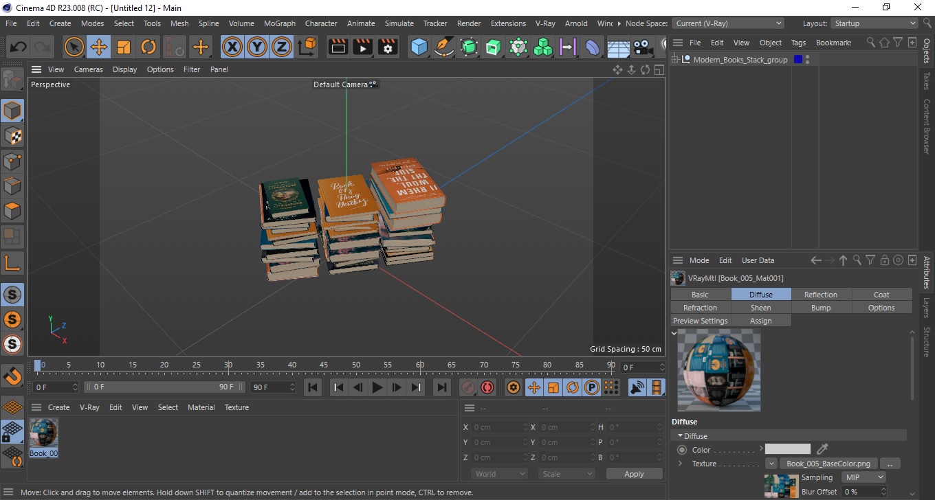The width and height of the screenshot is (935, 500).
Task: Open the Content Browser side tab
Action: [927, 127]
